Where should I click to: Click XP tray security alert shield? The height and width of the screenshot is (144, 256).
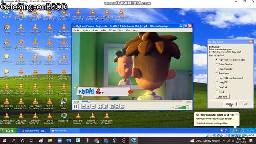(x=236, y=130)
